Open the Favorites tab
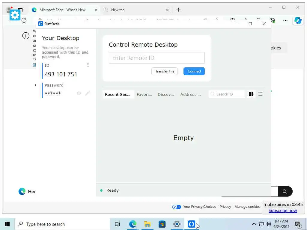The image size is (307, 230). (x=144, y=94)
